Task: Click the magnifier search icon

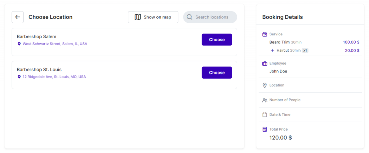Action: [190, 17]
